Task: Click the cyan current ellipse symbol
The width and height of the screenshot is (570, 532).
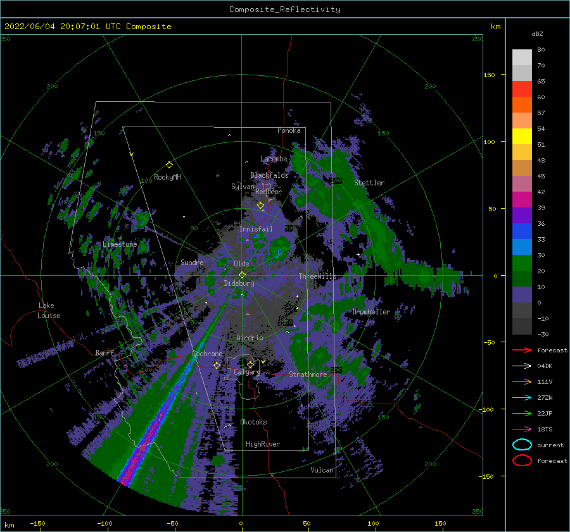Action: point(522,445)
